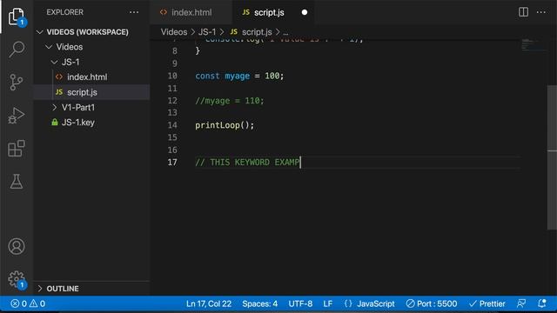Click the printLoop(); call on line 14
Viewport: 557px width, 313px height.
225,125
